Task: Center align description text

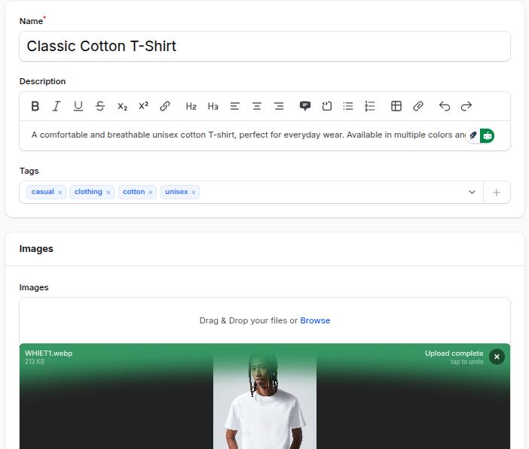Action: coord(257,107)
